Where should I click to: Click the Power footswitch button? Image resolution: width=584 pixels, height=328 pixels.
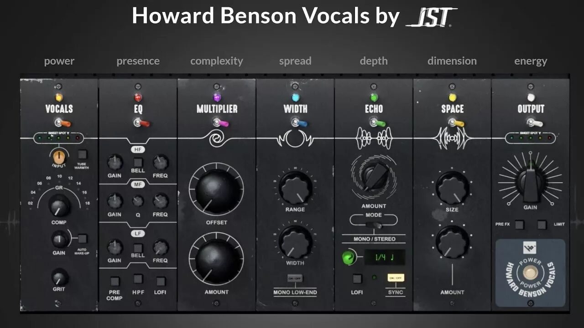(x=530, y=272)
